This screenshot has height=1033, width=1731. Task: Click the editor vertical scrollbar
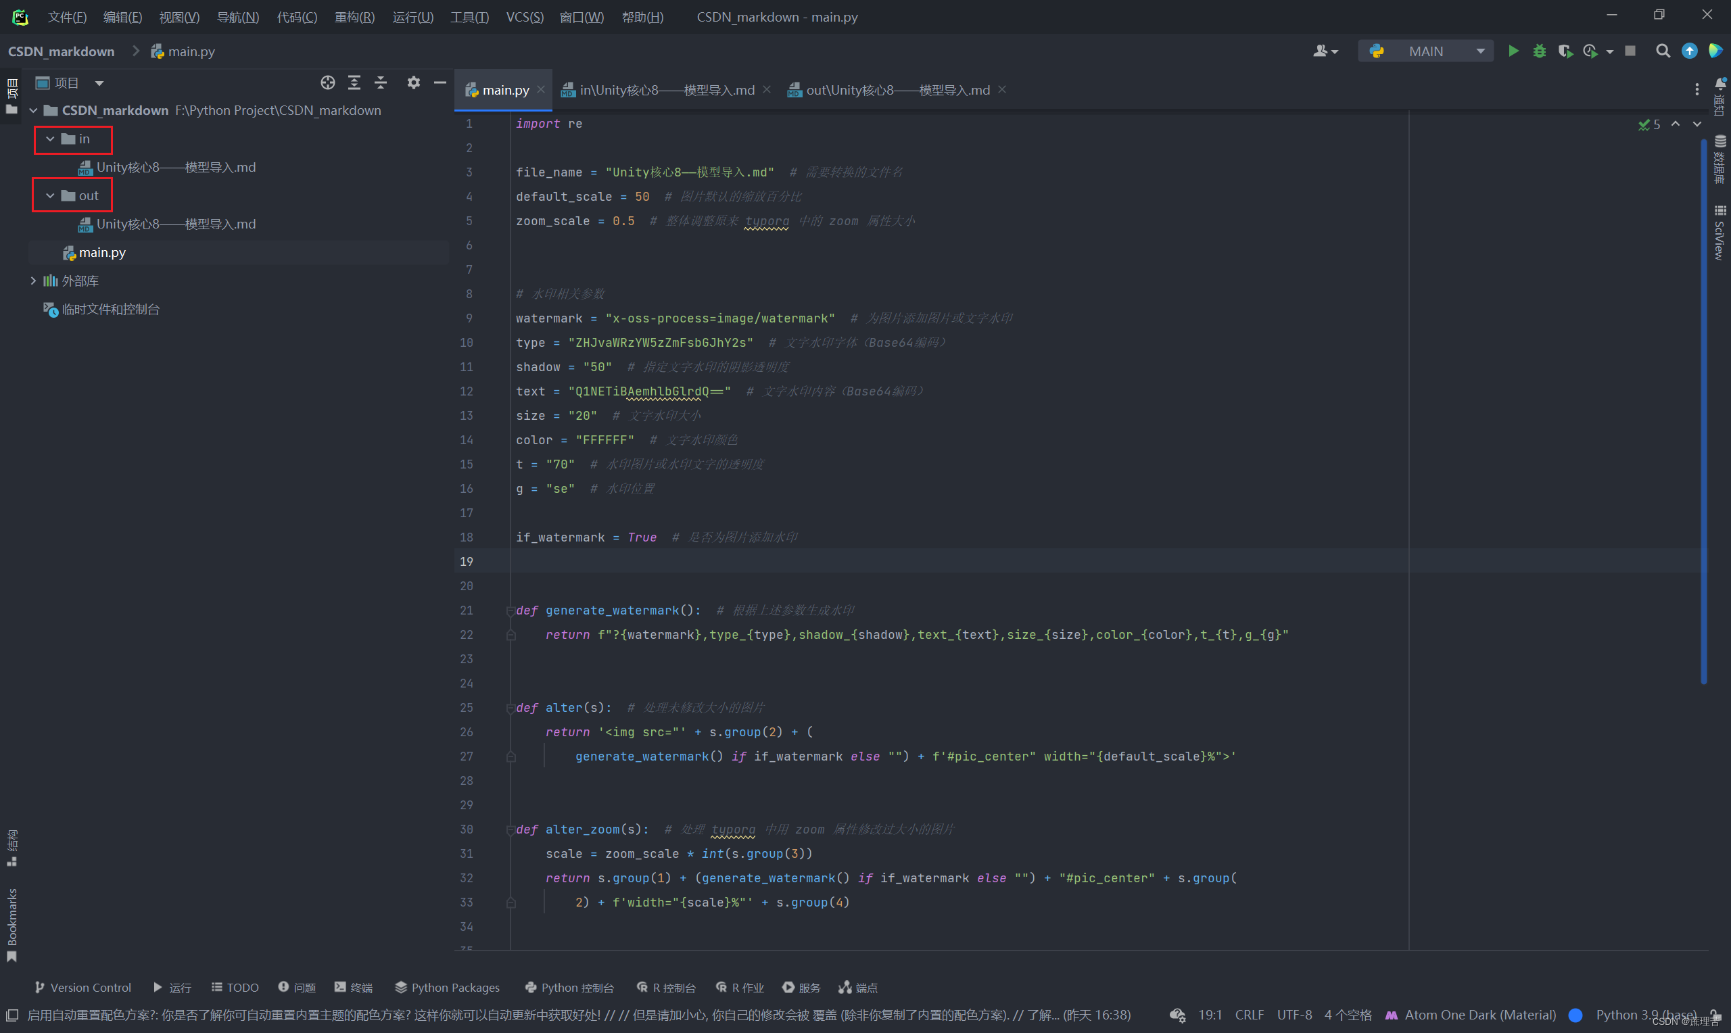coord(1703,410)
